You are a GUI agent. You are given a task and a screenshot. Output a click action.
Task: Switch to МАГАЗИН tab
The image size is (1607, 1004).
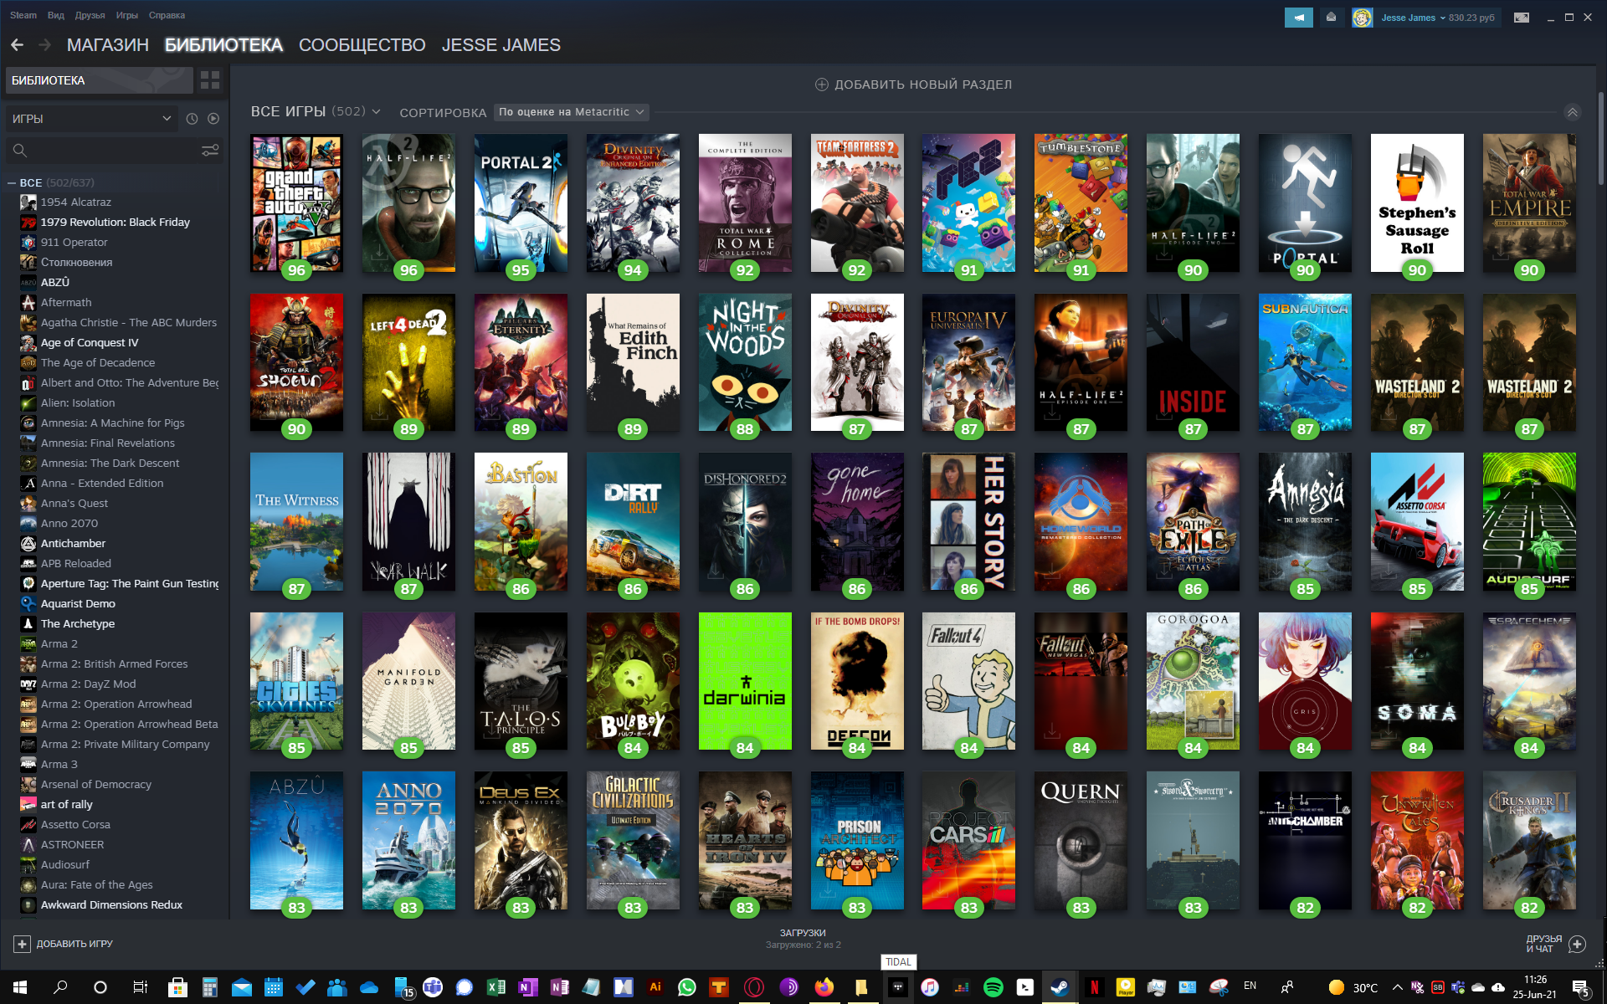tap(108, 45)
